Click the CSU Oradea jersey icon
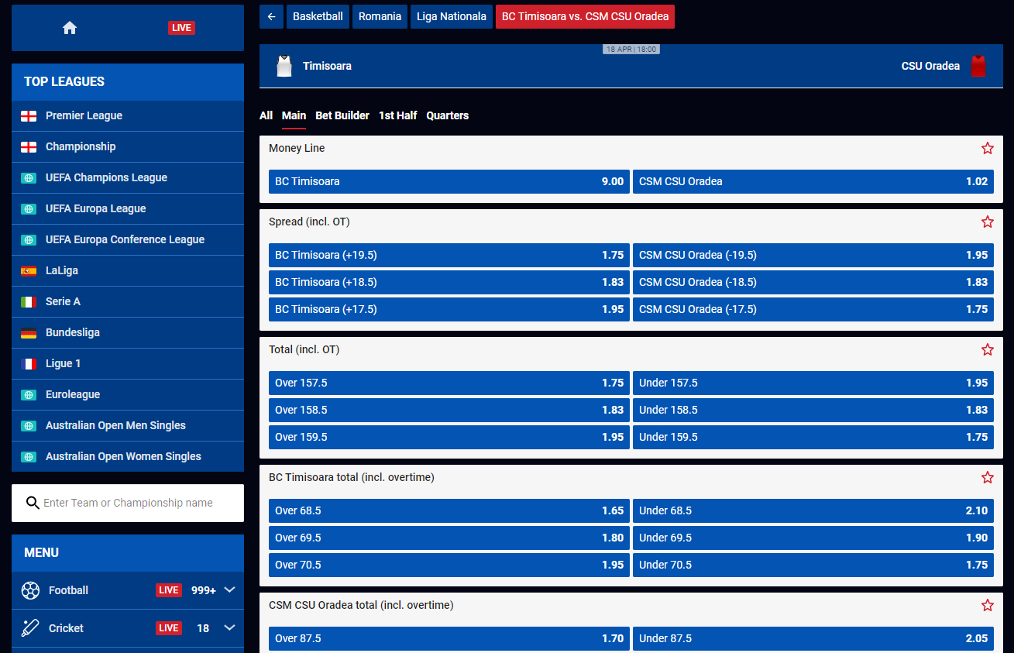Image resolution: width=1014 pixels, height=653 pixels. coord(978,65)
